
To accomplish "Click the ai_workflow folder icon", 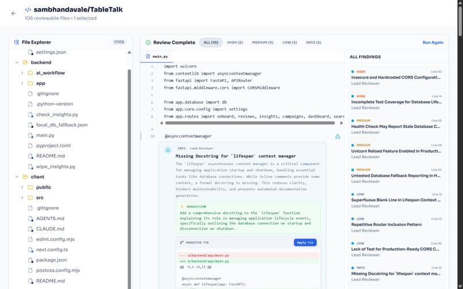I will point(30,73).
